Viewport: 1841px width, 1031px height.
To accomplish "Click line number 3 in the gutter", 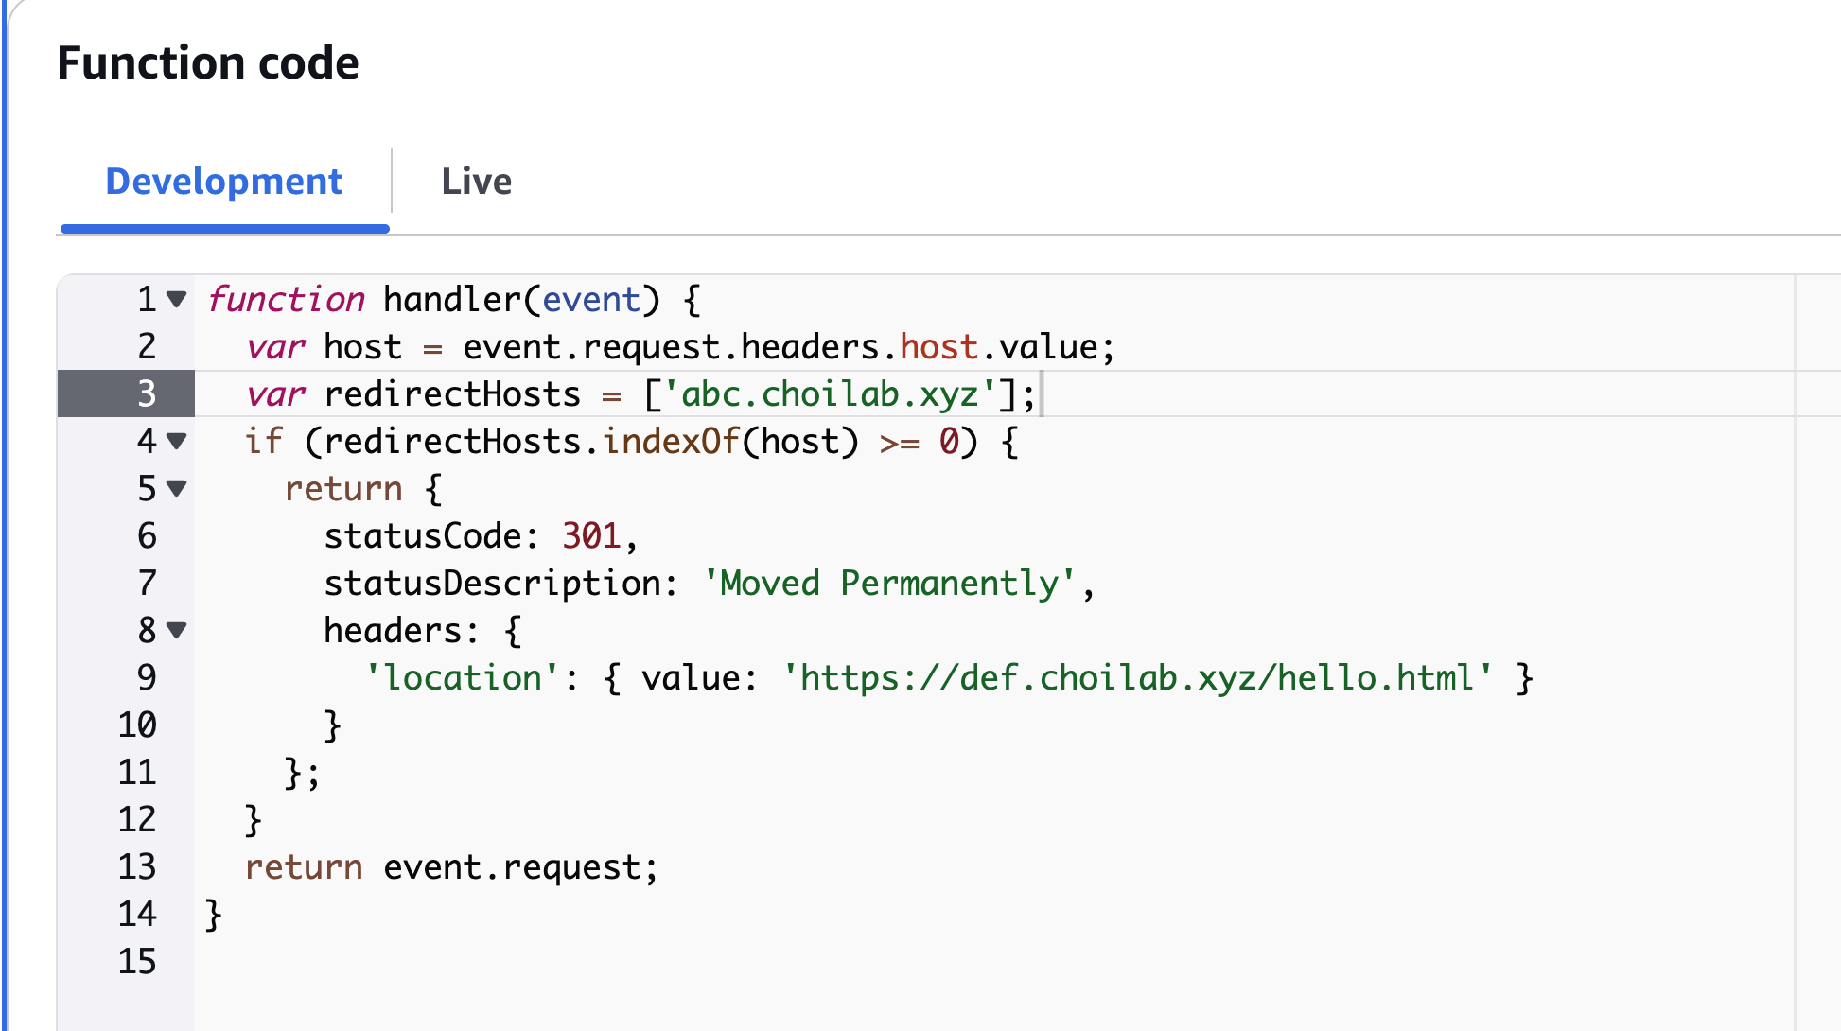I will pyautogui.click(x=146, y=393).
